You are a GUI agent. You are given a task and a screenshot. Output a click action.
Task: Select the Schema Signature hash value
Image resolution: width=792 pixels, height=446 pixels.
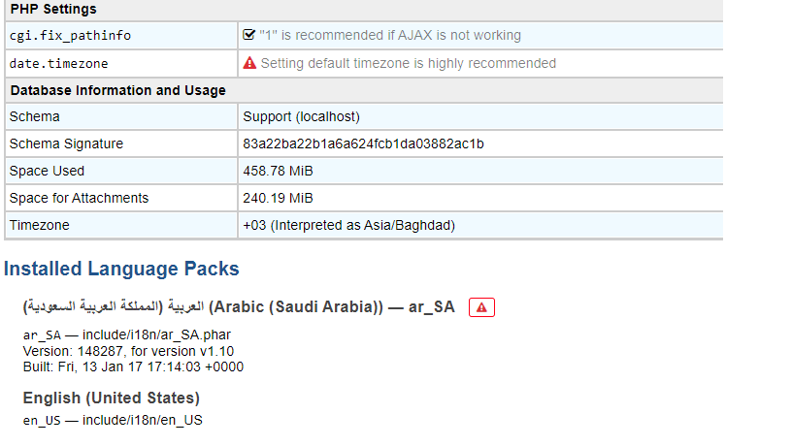(x=363, y=143)
